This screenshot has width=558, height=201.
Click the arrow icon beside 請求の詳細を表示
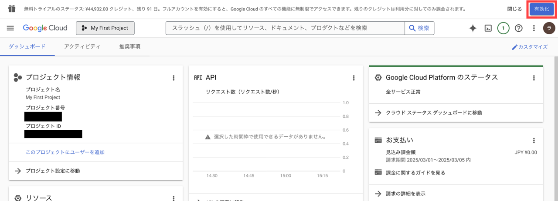[378, 194]
